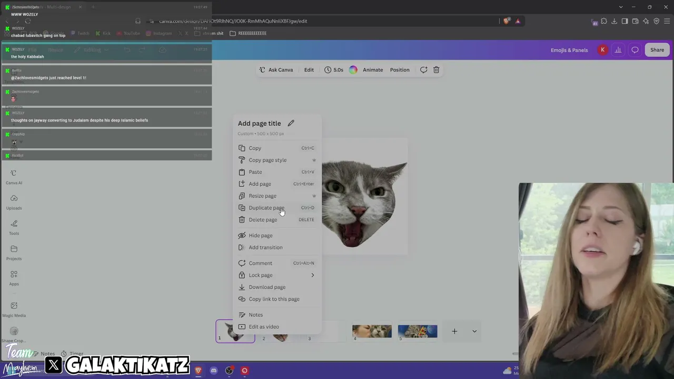Open the comments speech bubble icon
Viewport: 674px width, 379px height.
click(x=635, y=50)
